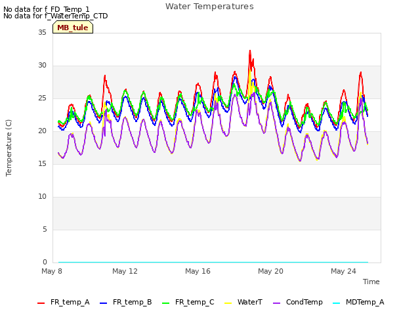Click the 25 y-axis tick label
This screenshot has width=420, height=315.
click(x=42, y=98)
